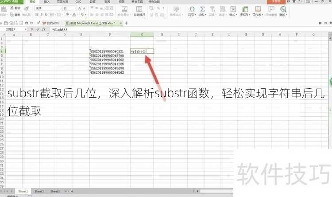Click the horizontal scrollbar at bottom
332x197 pixels.
click(217, 191)
